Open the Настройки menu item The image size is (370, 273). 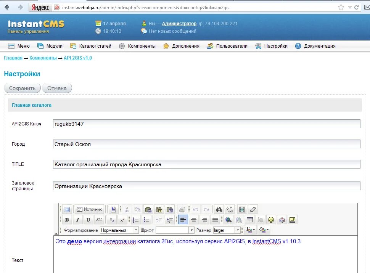271,46
